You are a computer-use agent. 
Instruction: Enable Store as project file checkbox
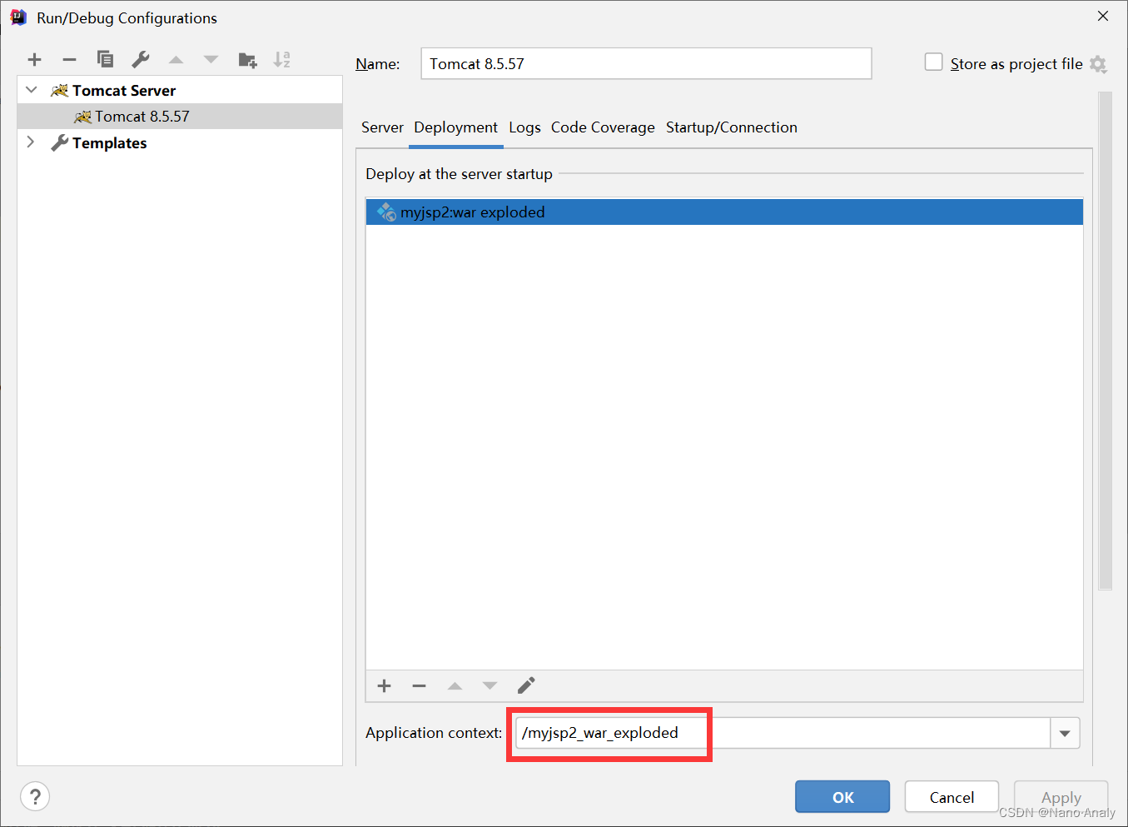934,62
